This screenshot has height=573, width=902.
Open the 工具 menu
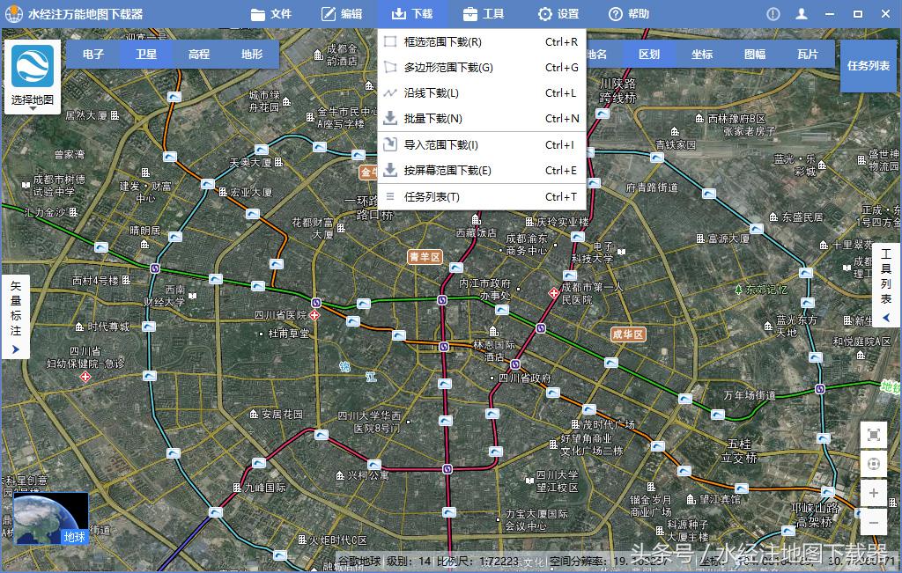coord(484,14)
